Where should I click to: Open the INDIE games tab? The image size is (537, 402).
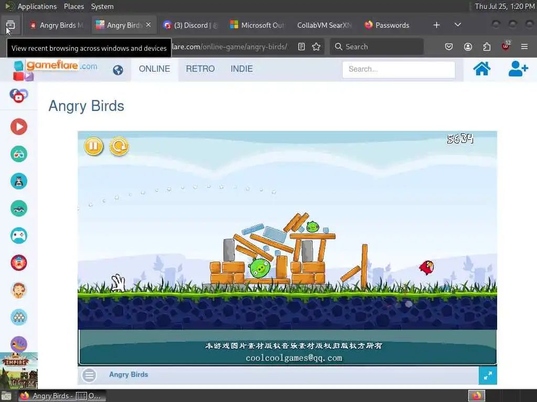coord(241,69)
